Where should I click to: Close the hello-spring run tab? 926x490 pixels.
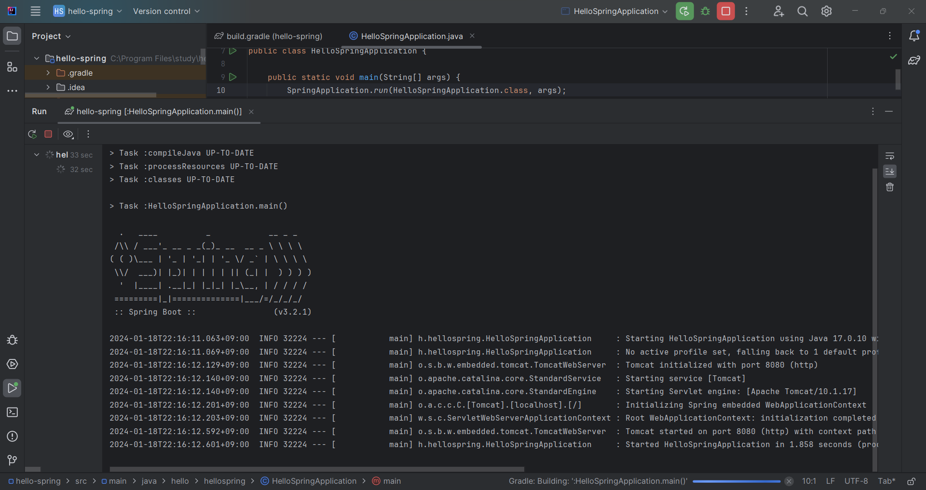pyautogui.click(x=251, y=112)
